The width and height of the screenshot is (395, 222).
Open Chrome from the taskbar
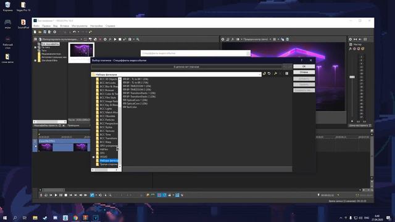pos(75,218)
